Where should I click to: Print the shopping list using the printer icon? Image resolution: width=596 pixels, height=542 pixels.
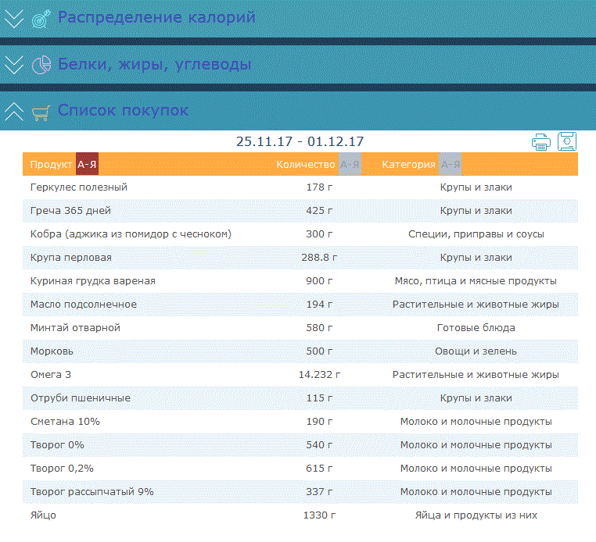(x=541, y=142)
